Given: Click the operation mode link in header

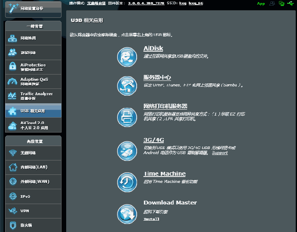Looking at the screenshot, I should tap(96, 3).
